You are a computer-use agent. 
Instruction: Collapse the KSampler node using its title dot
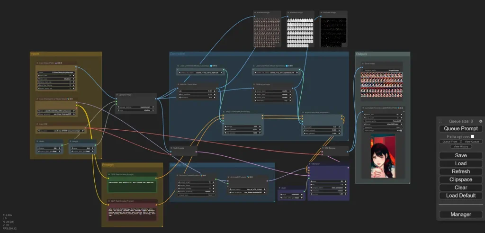[310, 164]
